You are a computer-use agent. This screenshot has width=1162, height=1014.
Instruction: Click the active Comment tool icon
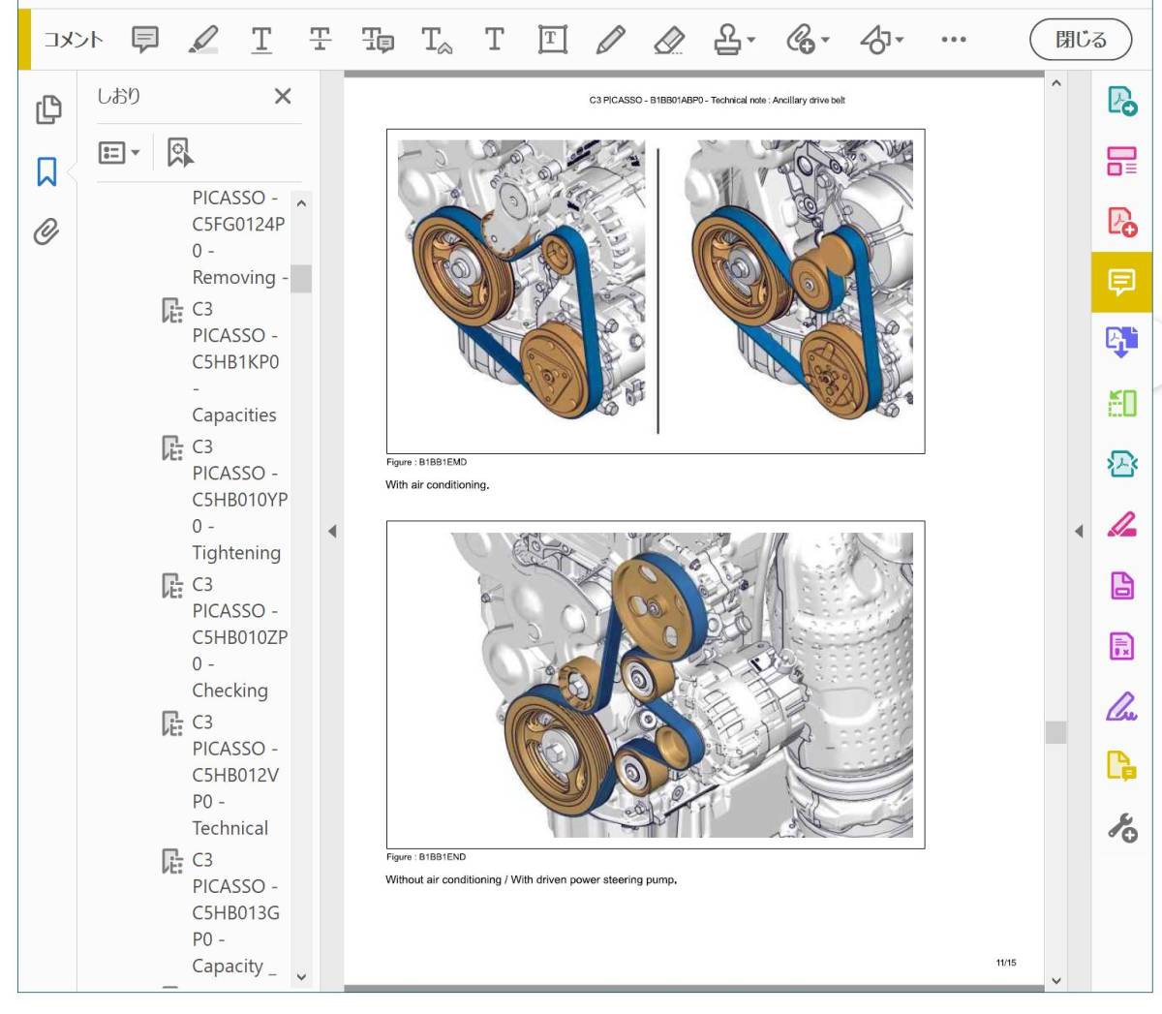tap(1121, 282)
